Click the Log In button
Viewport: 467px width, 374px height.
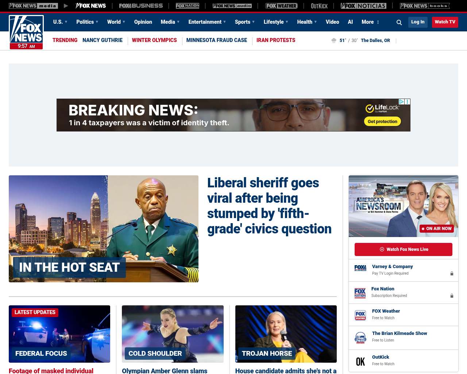point(418,22)
